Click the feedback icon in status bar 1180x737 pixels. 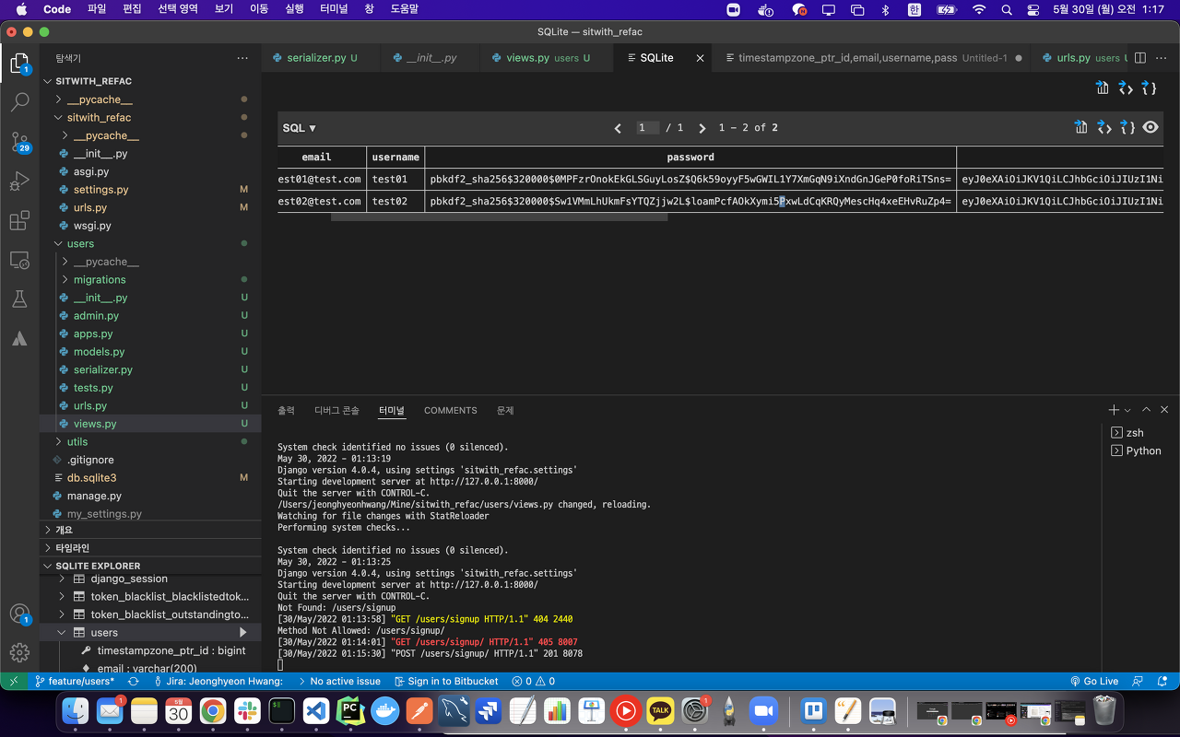[1138, 681]
